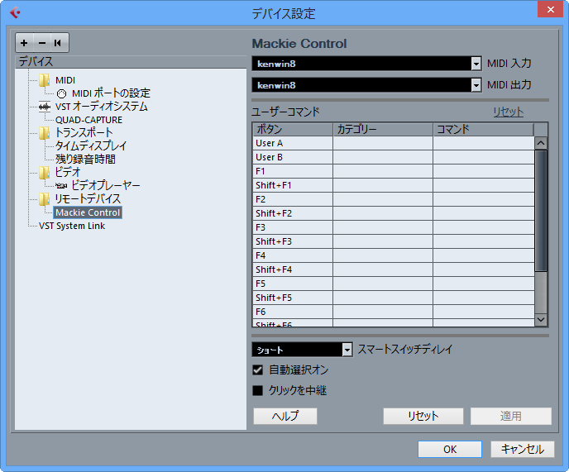Select the Shift+F5 row
The image size is (569, 472).
coord(394,298)
